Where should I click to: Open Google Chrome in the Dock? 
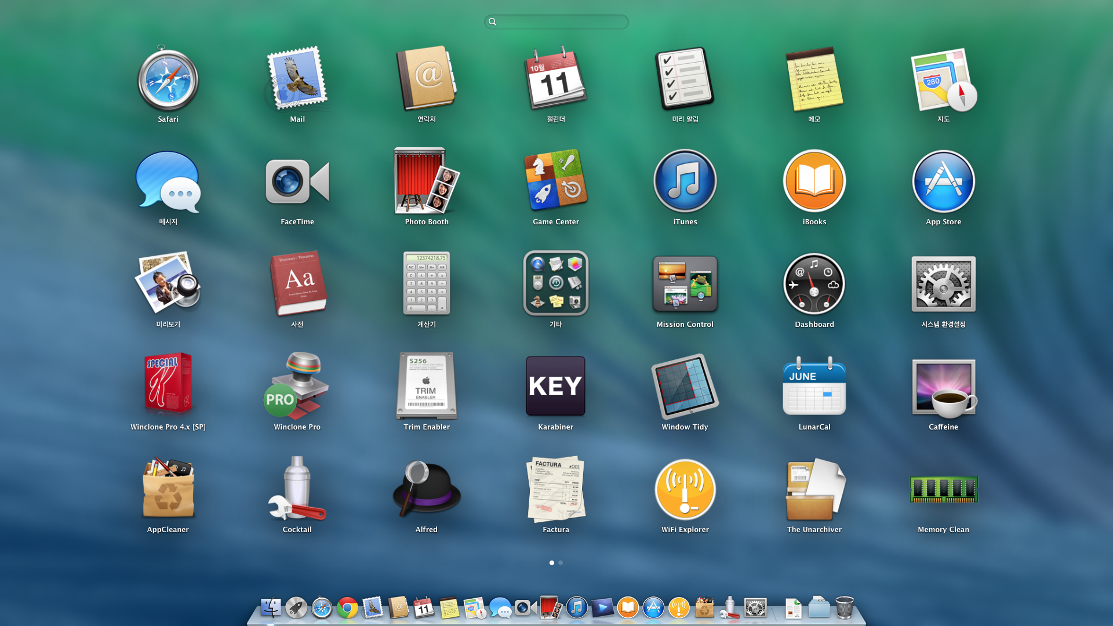[x=347, y=608]
